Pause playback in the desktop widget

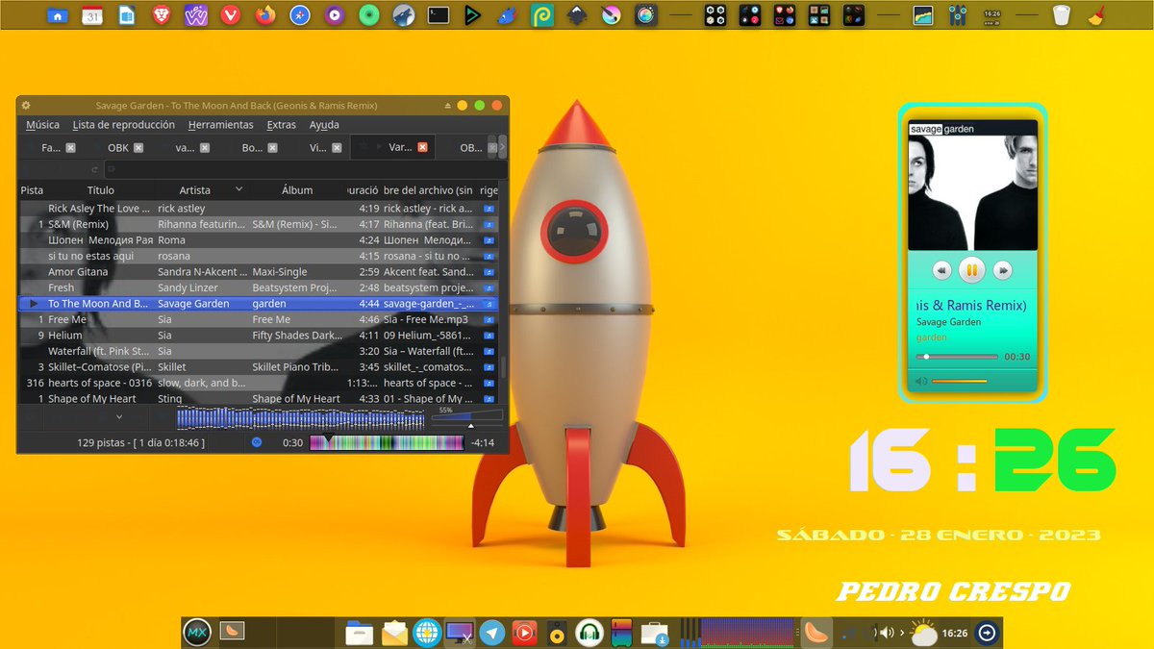point(971,270)
